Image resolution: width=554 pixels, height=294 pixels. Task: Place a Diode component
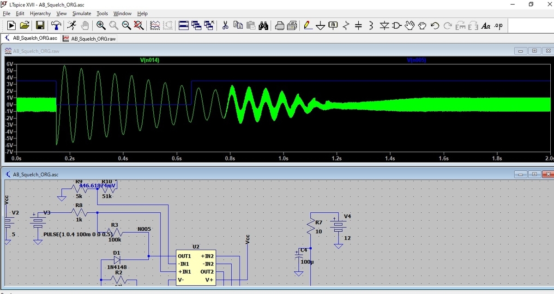384,26
